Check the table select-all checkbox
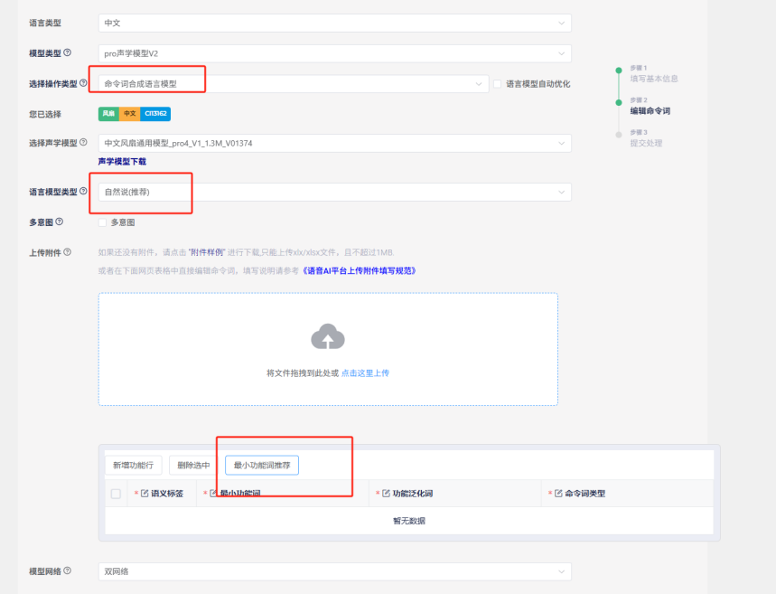 click(116, 494)
